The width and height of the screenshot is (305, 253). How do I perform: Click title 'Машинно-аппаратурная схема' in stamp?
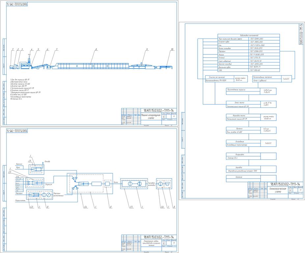click(151, 117)
